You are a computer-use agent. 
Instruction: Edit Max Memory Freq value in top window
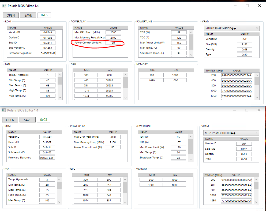point(113,38)
